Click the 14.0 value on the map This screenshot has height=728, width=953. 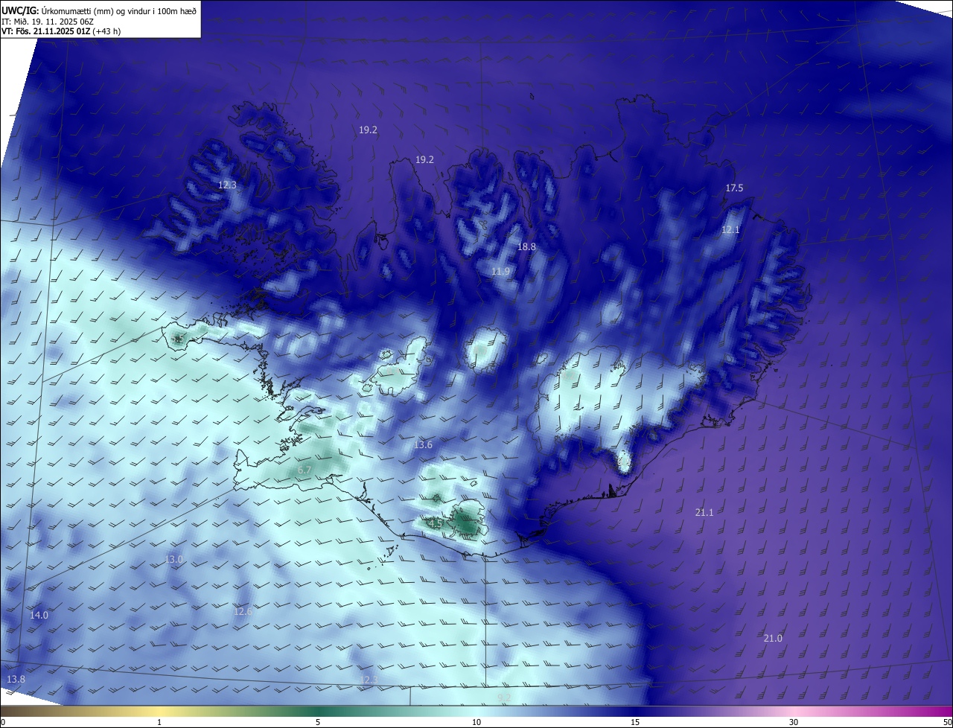pos(39,615)
